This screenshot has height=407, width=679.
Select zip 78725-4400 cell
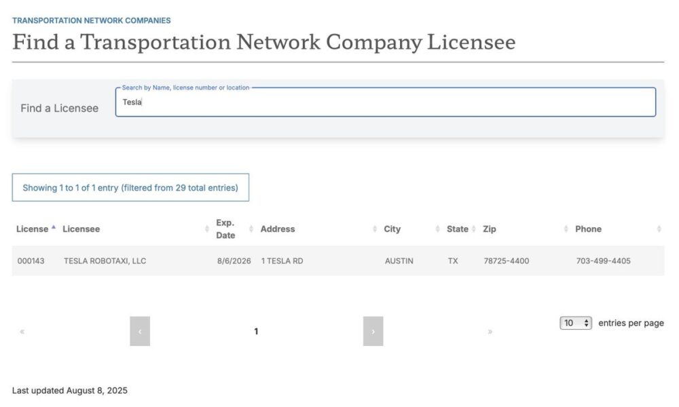507,260
